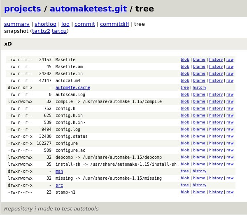Viewport: 247px width, 215px height.
Task: Open the man directory
Action: [x=59, y=171]
